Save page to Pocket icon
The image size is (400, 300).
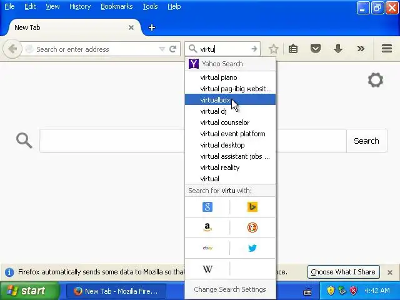[316, 49]
